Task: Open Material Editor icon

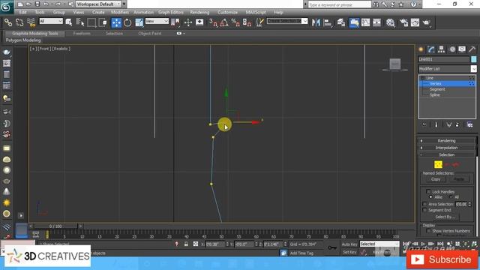Action: [391, 22]
